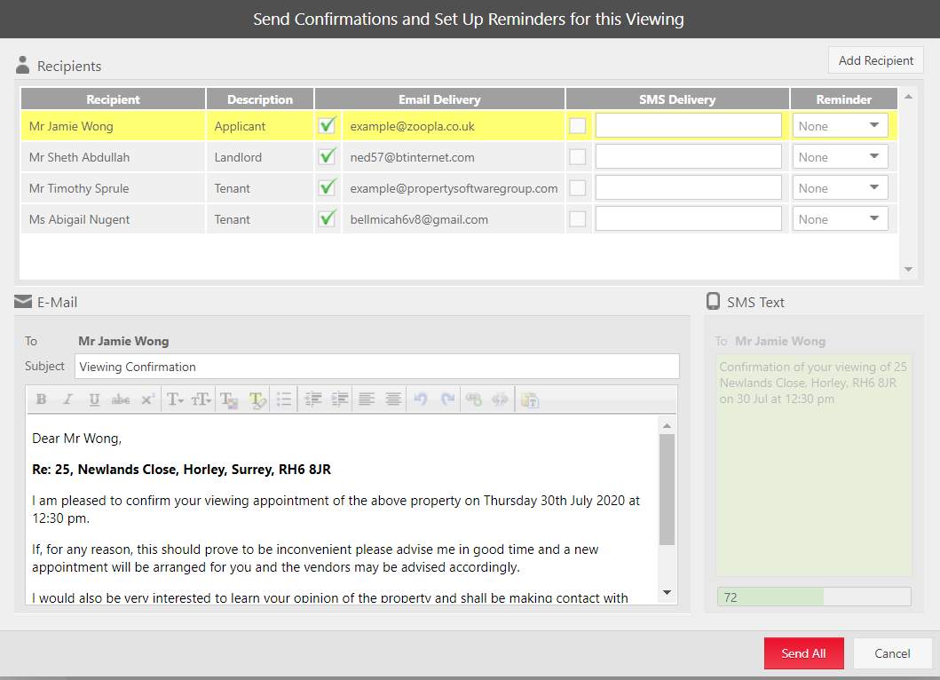Click email address ned57@btinternet.com
The height and width of the screenshot is (680, 940).
413,158
